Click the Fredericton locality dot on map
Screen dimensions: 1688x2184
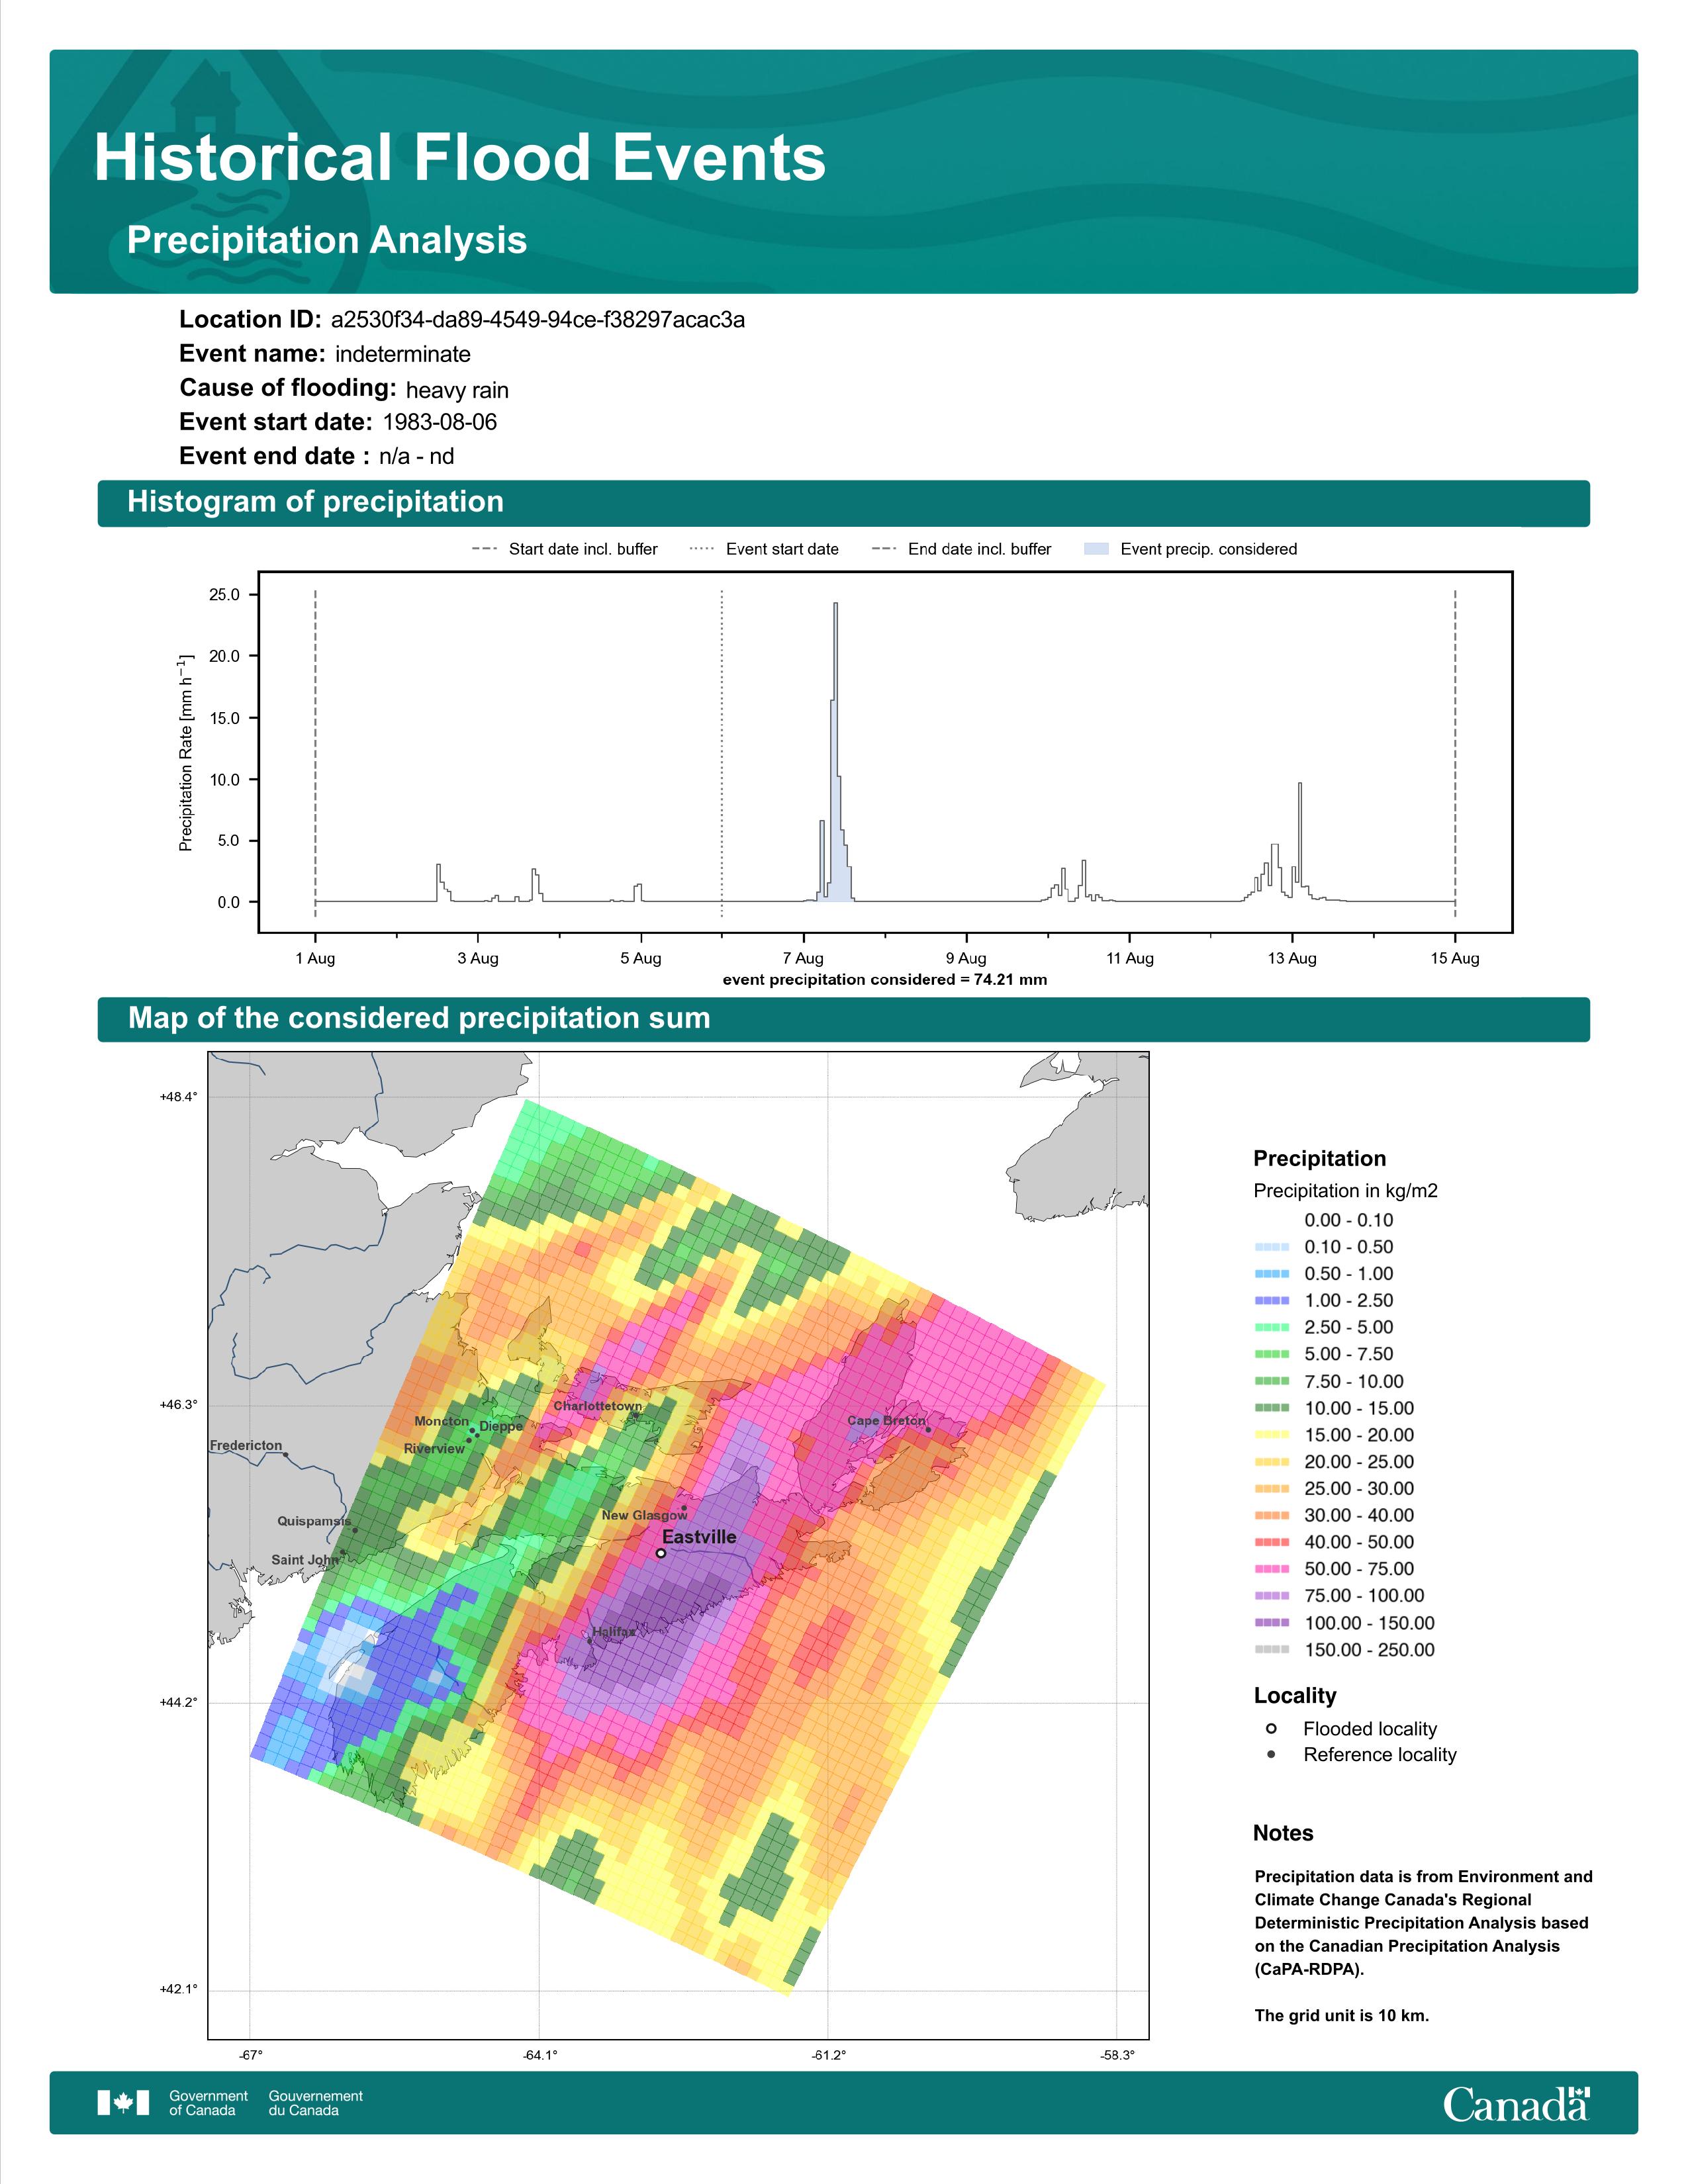[x=286, y=1455]
